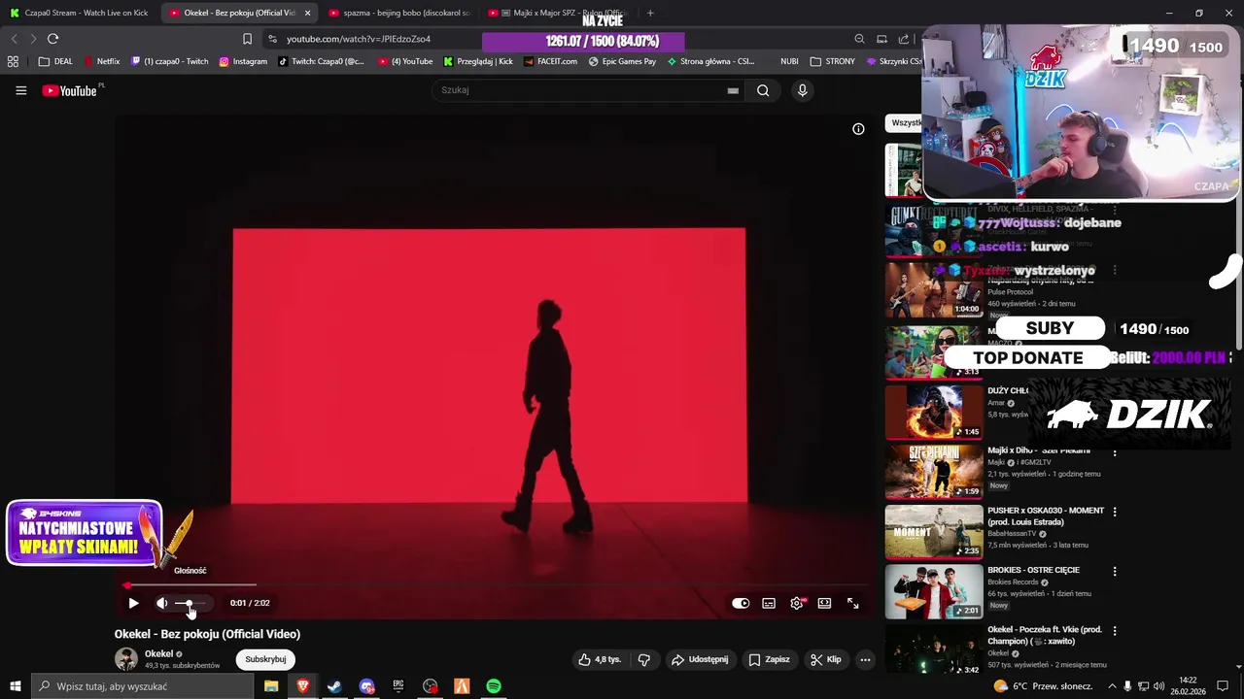Open the Netflix bookmark
Image resolution: width=1244 pixels, height=699 pixels.
pos(102,61)
